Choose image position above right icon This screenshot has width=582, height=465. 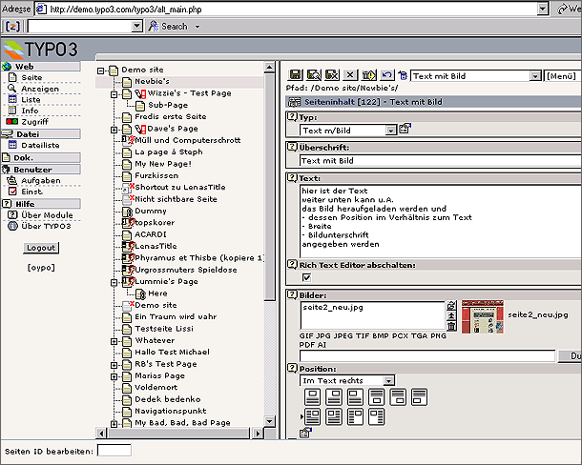[x=334, y=397]
